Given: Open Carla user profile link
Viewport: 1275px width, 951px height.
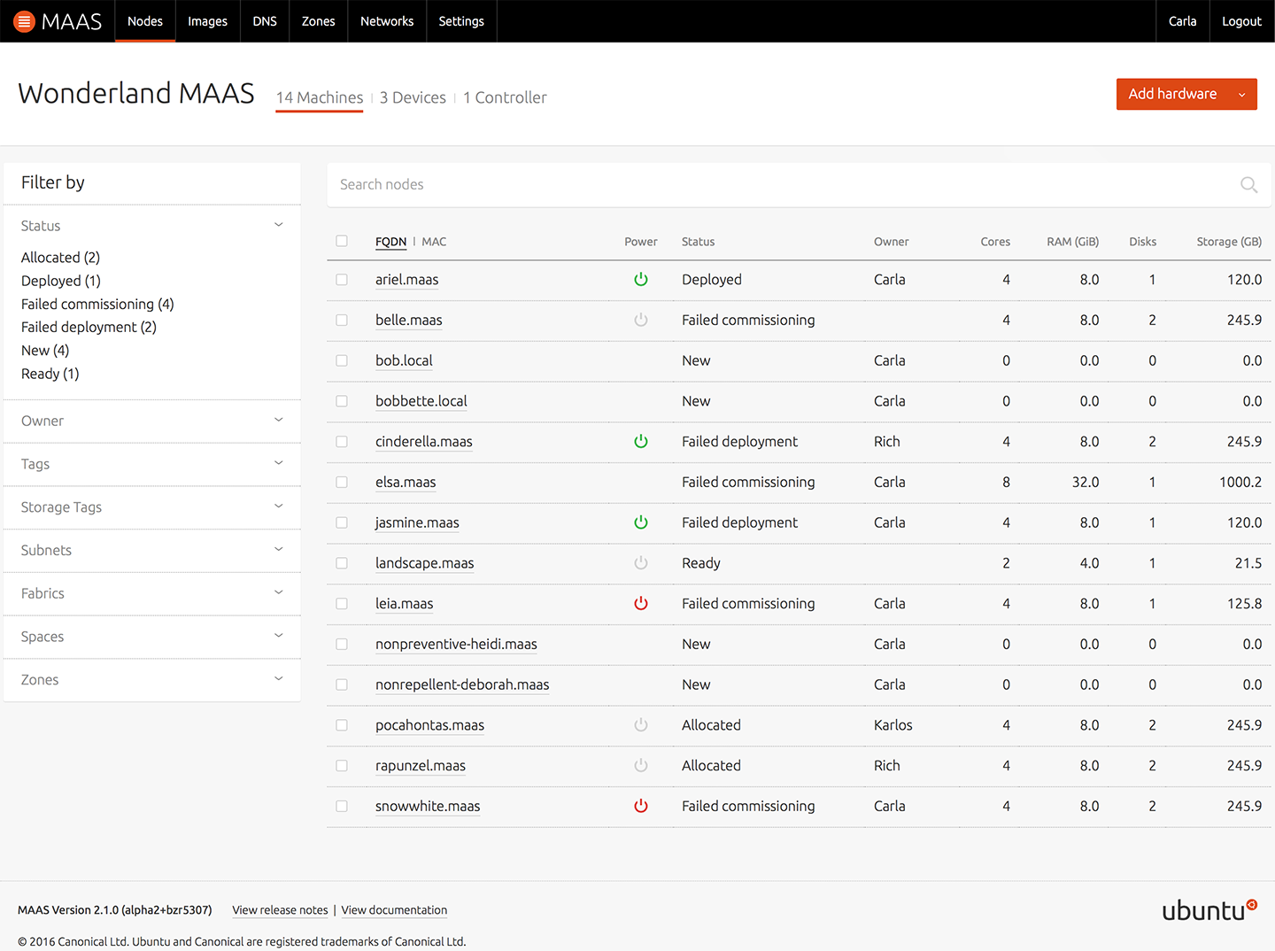Looking at the screenshot, I should (x=1182, y=21).
